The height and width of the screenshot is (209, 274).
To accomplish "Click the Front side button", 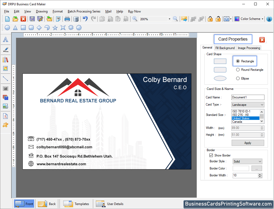I will (24, 204).
